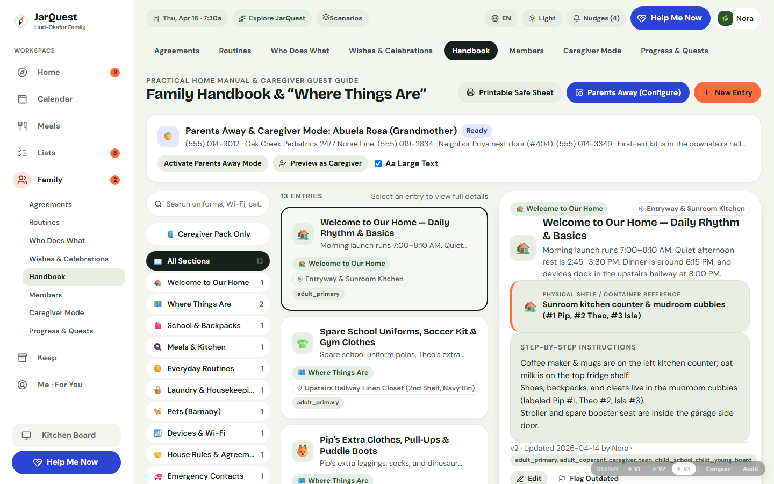774x484 pixels.
Task: Filter by Where Things Are section
Action: point(208,304)
